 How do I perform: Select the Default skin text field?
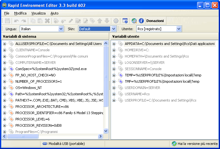tap(94, 29)
